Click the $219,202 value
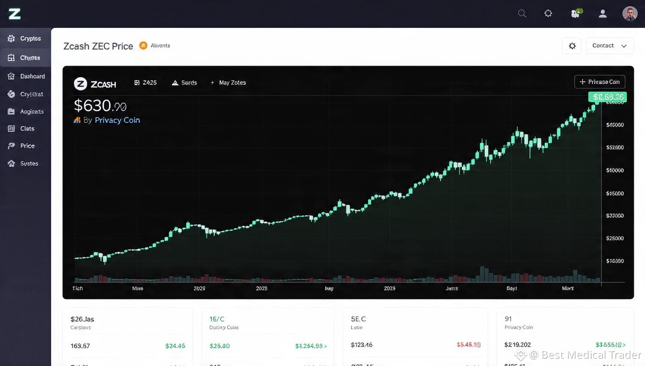This screenshot has width=645, height=366. tap(518, 345)
